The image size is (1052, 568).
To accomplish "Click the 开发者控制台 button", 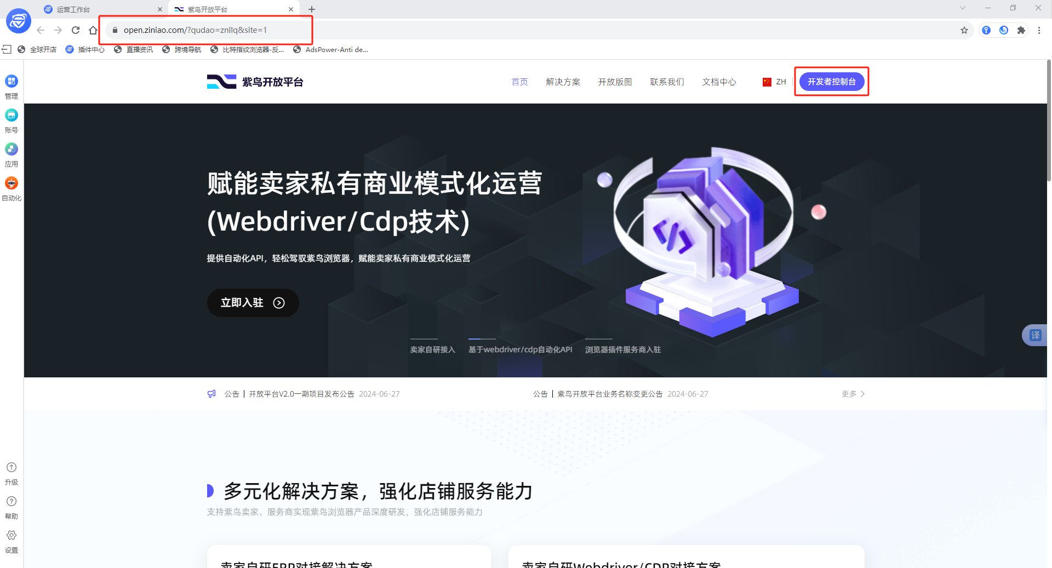I will coord(832,82).
